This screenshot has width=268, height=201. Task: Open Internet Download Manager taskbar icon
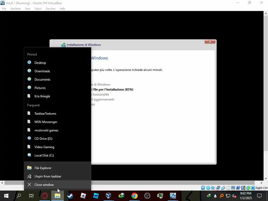pos(121,196)
